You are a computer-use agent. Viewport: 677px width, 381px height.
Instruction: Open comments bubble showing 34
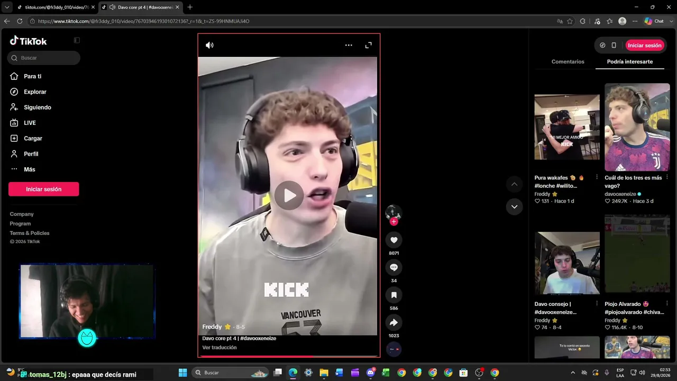pos(394,267)
